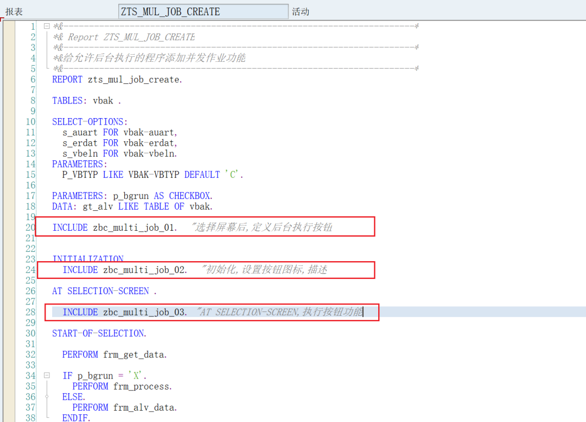Click the s_auart FOR vbak-auart line
Screen dimensions: 586x422
pos(119,133)
